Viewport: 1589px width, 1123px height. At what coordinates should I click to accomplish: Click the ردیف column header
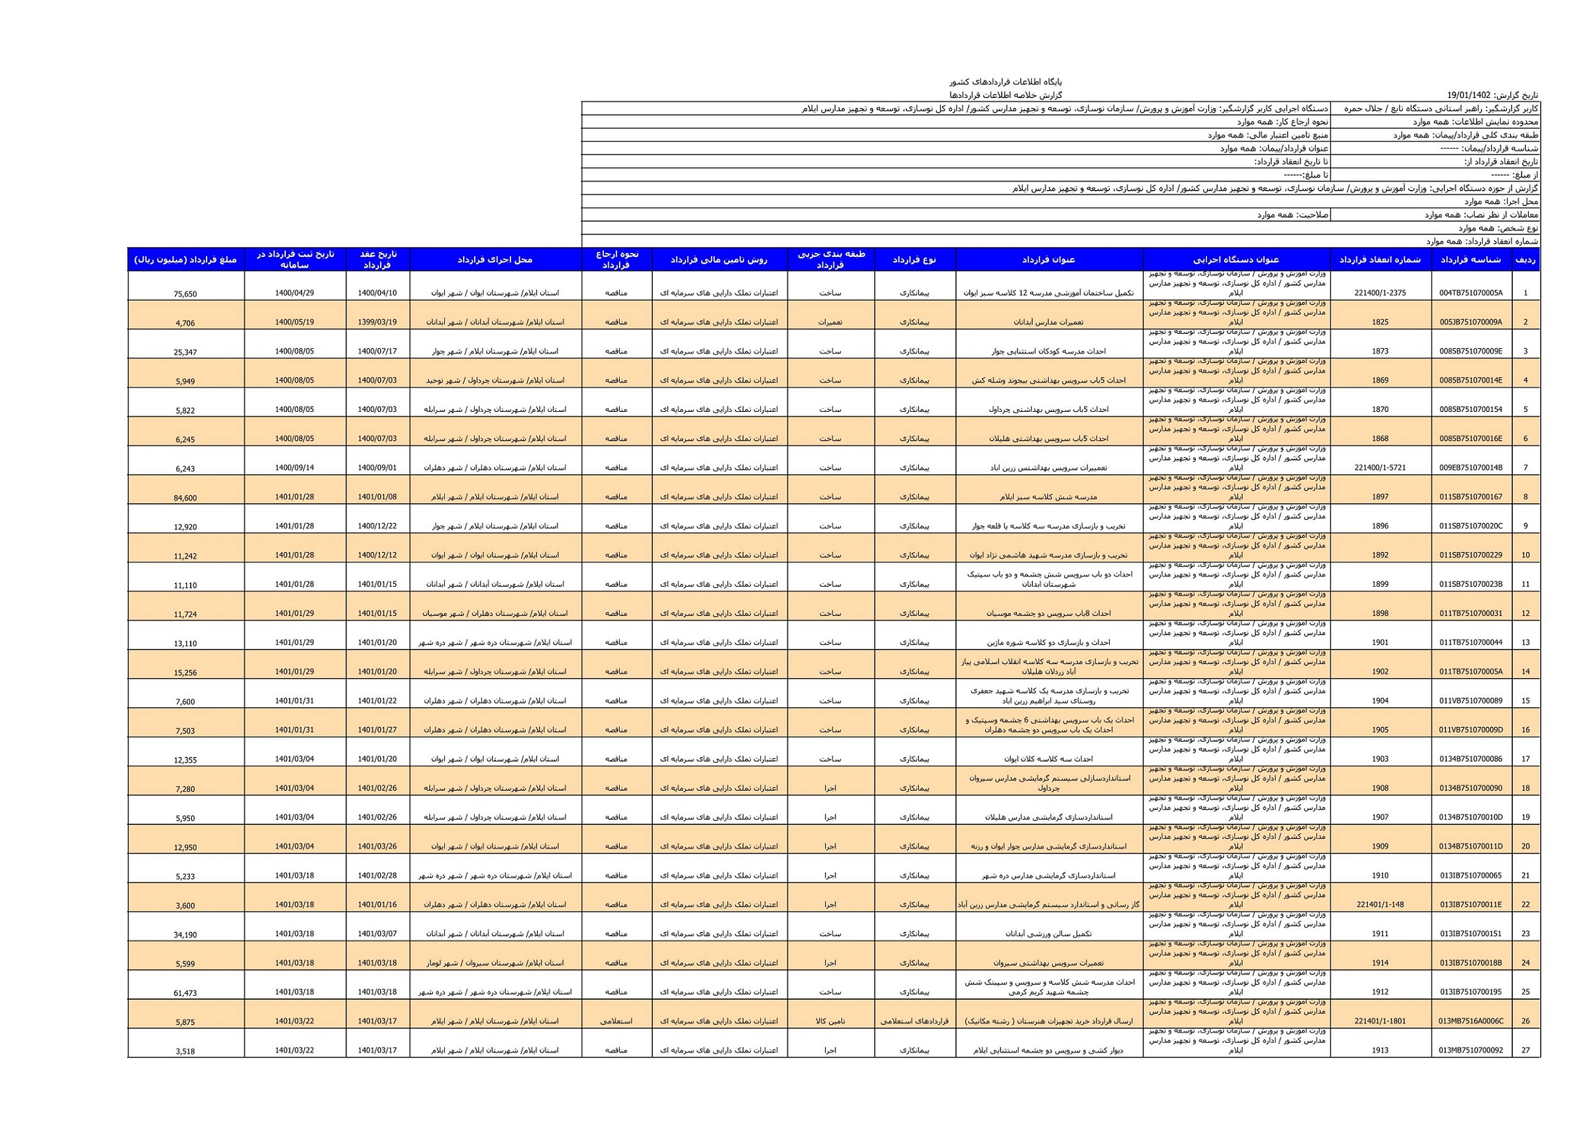click(1525, 260)
